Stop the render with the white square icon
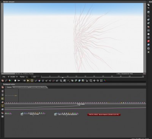The height and width of the screenshot is (139, 152). click(x=15, y=81)
